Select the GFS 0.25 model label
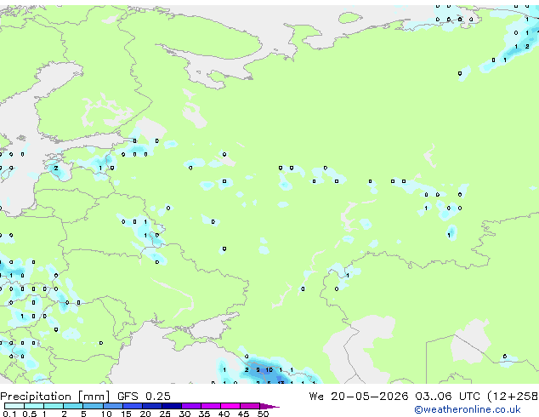The image size is (539, 417). point(144,397)
